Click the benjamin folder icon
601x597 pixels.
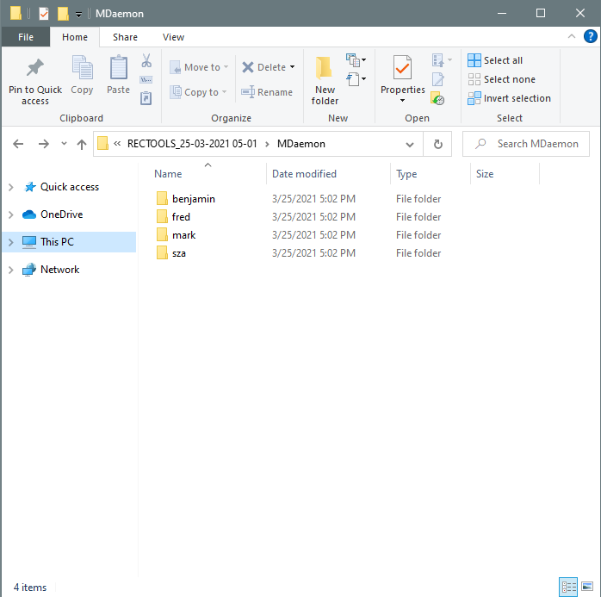(162, 199)
